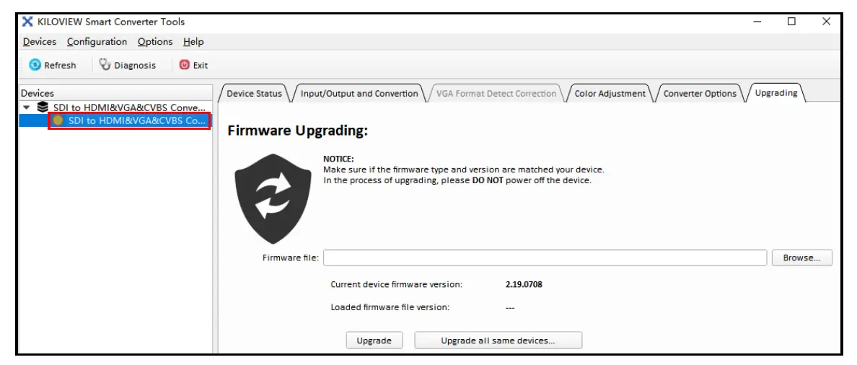Close the KILOVIEW Smart Converter Tools window
The height and width of the screenshot is (365, 857).
pos(827,22)
